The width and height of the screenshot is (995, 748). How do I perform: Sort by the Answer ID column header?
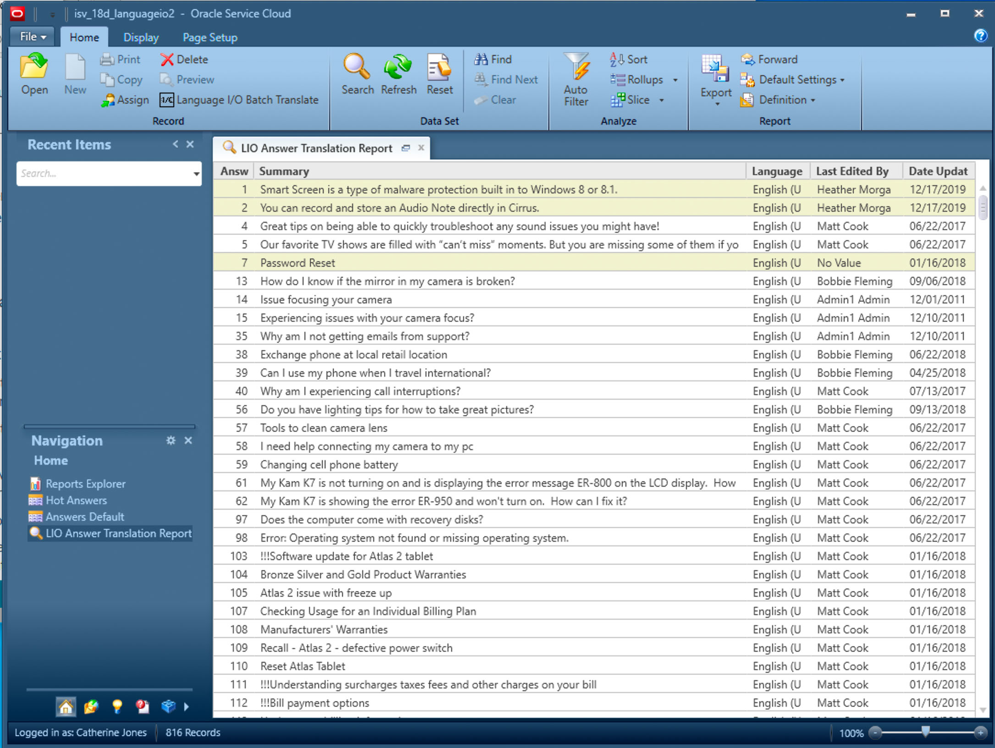tap(234, 171)
